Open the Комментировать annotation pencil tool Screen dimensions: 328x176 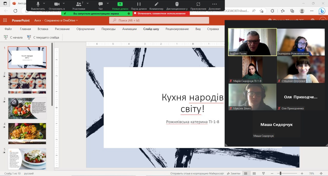coord(156,4)
